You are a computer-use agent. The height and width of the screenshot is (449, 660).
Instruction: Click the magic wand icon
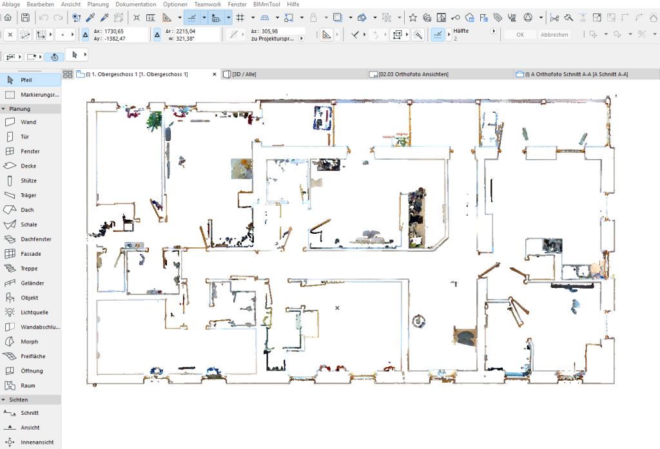[x=418, y=35]
